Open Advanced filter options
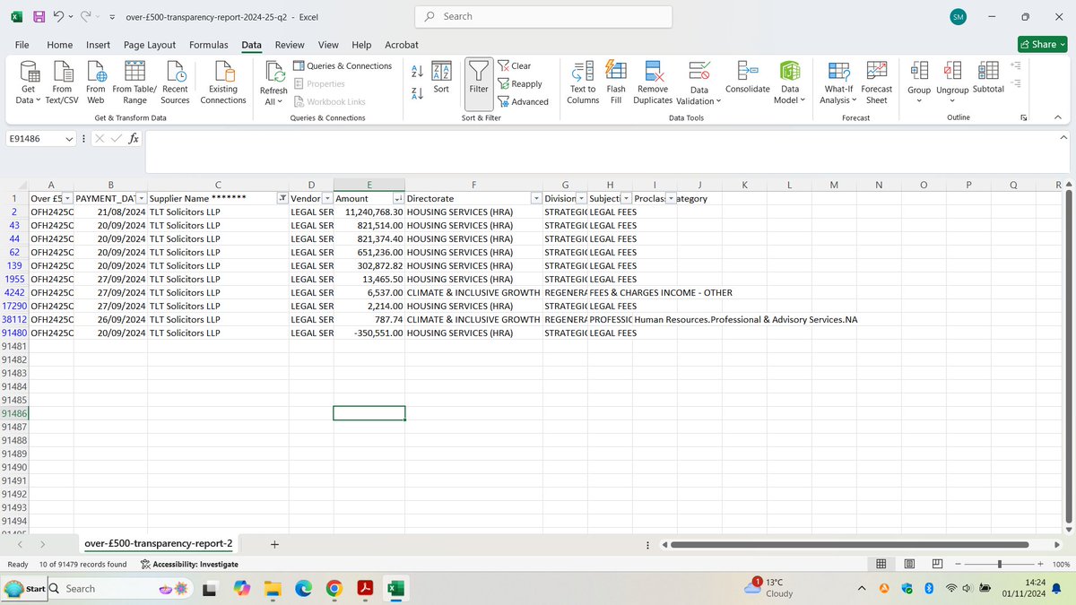1076x605 pixels. [x=523, y=102]
